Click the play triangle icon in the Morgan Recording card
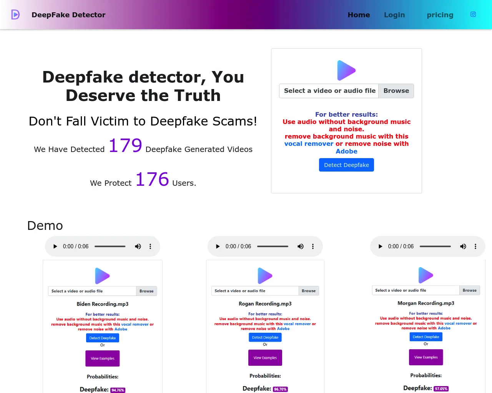Screen dimensions: 492x393 click(426, 275)
